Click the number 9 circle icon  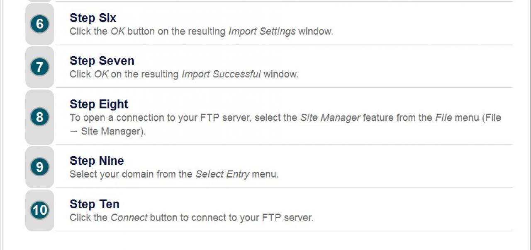coord(40,167)
